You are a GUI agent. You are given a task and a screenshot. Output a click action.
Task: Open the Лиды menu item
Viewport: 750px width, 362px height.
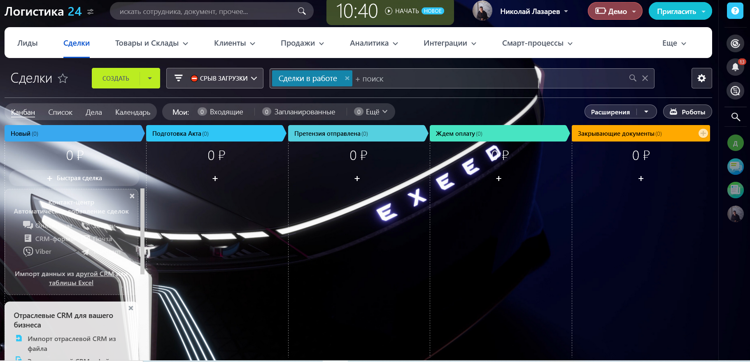pos(28,43)
